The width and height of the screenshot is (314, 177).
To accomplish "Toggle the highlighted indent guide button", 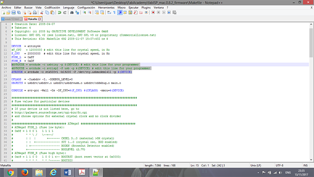I will click(x=120, y=13).
